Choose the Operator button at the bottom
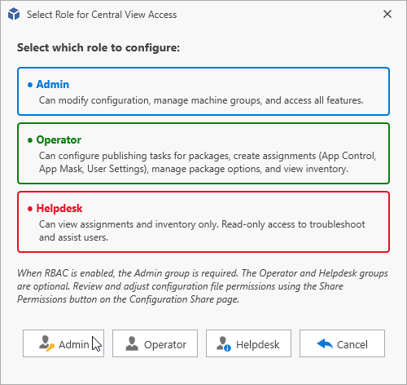Screen dimensions: 407x385 tap(155, 343)
